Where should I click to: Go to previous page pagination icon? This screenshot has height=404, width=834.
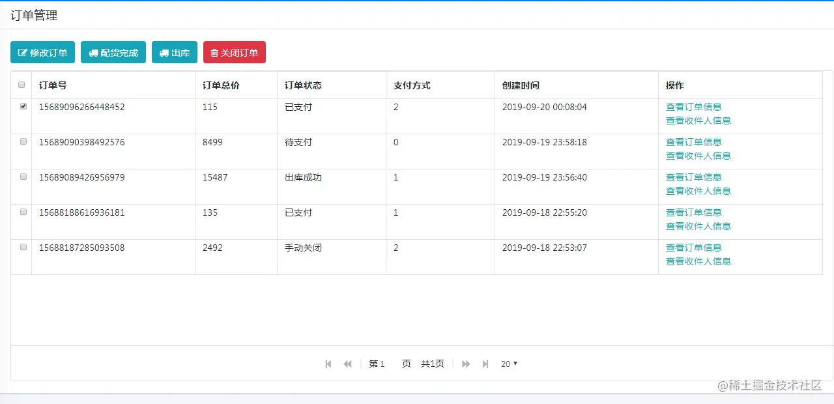(348, 364)
